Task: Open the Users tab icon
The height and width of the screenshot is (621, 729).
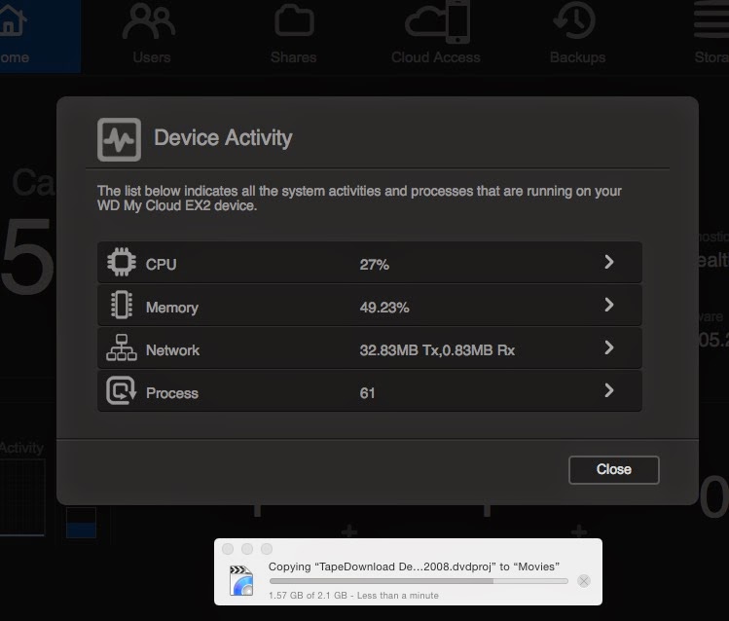Action: coord(149,20)
